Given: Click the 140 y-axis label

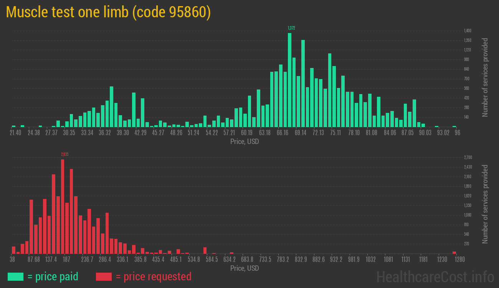Looking at the screenshot, I should click(467, 117).
